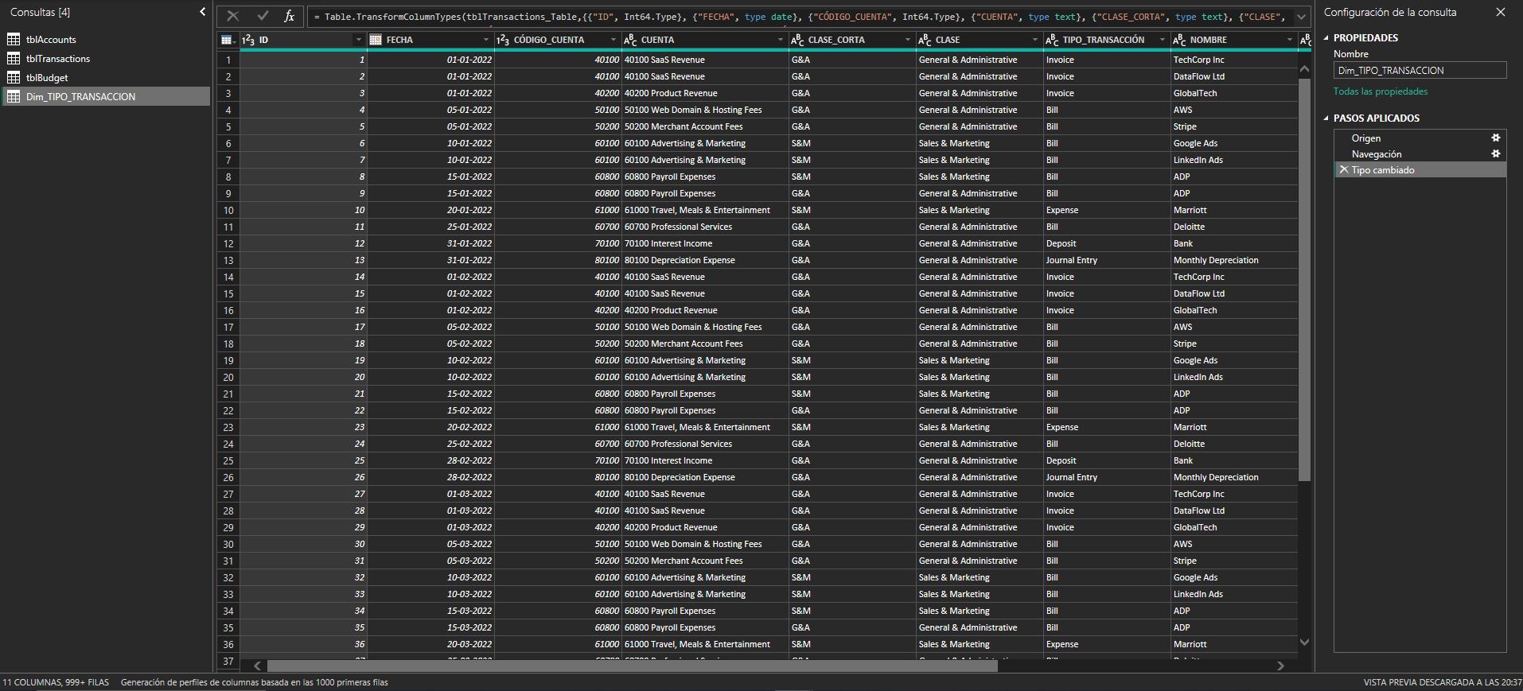Click scroll down arrow on grid
This screenshot has width=1523, height=691.
(1304, 642)
